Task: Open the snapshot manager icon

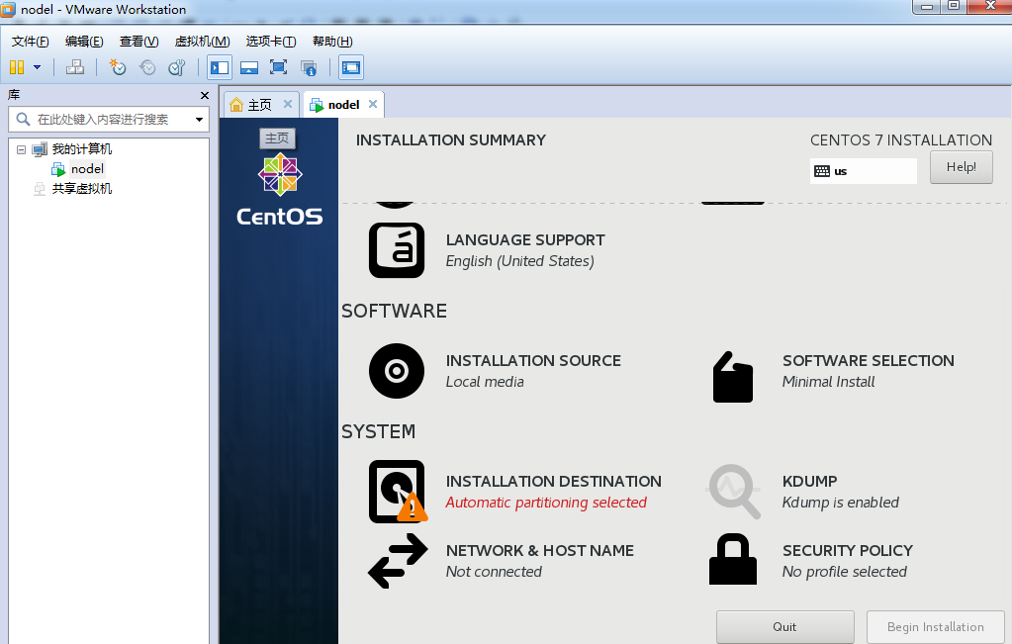Action: tap(177, 67)
